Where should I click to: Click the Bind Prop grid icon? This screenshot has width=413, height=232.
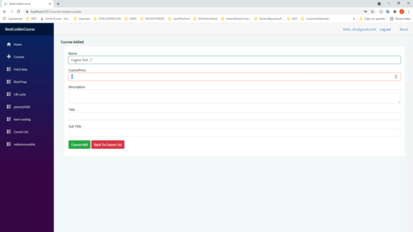(x=8, y=82)
